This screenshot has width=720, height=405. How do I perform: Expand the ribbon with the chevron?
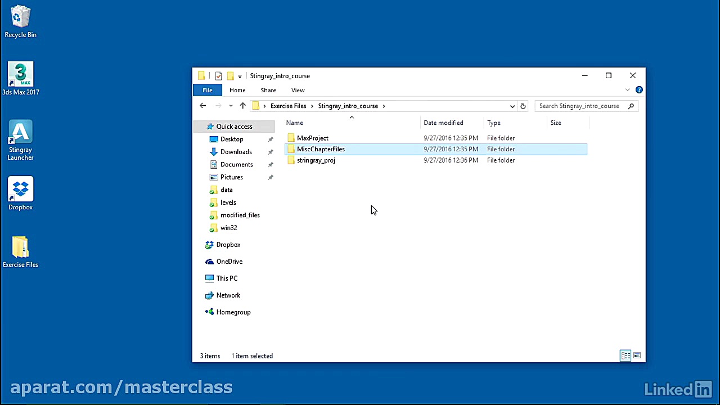tap(628, 90)
